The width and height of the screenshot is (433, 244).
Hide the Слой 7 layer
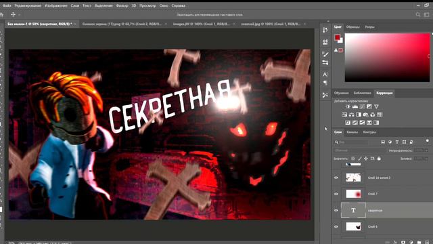(x=336, y=194)
